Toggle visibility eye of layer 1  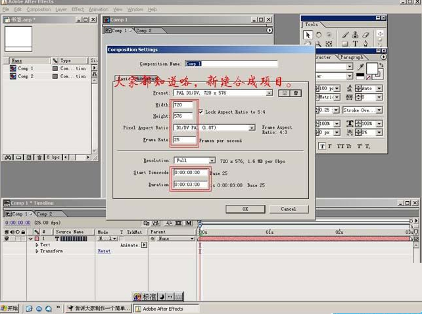7,238
